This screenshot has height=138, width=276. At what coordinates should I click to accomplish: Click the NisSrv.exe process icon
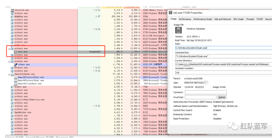(x=12, y=87)
